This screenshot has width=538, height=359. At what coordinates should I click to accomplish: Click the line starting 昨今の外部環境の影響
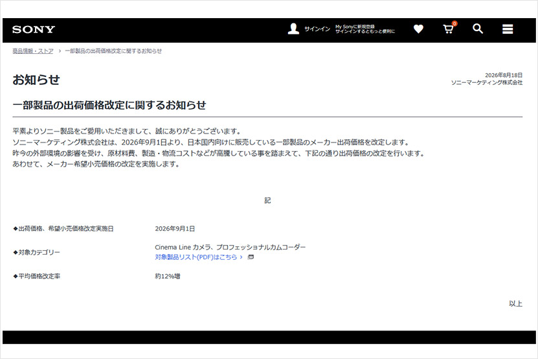click(x=219, y=153)
